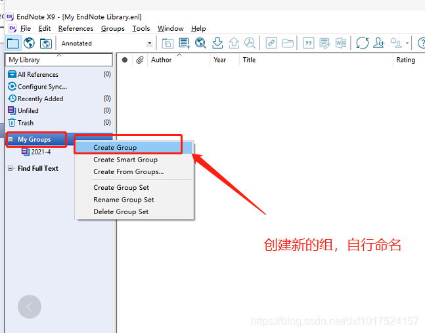Sort by read/unread dot column
Viewport: 425px width, 333px height.
[125, 60]
